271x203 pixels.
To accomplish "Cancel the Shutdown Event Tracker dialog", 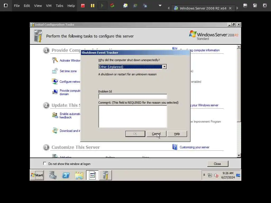I will (156, 134).
